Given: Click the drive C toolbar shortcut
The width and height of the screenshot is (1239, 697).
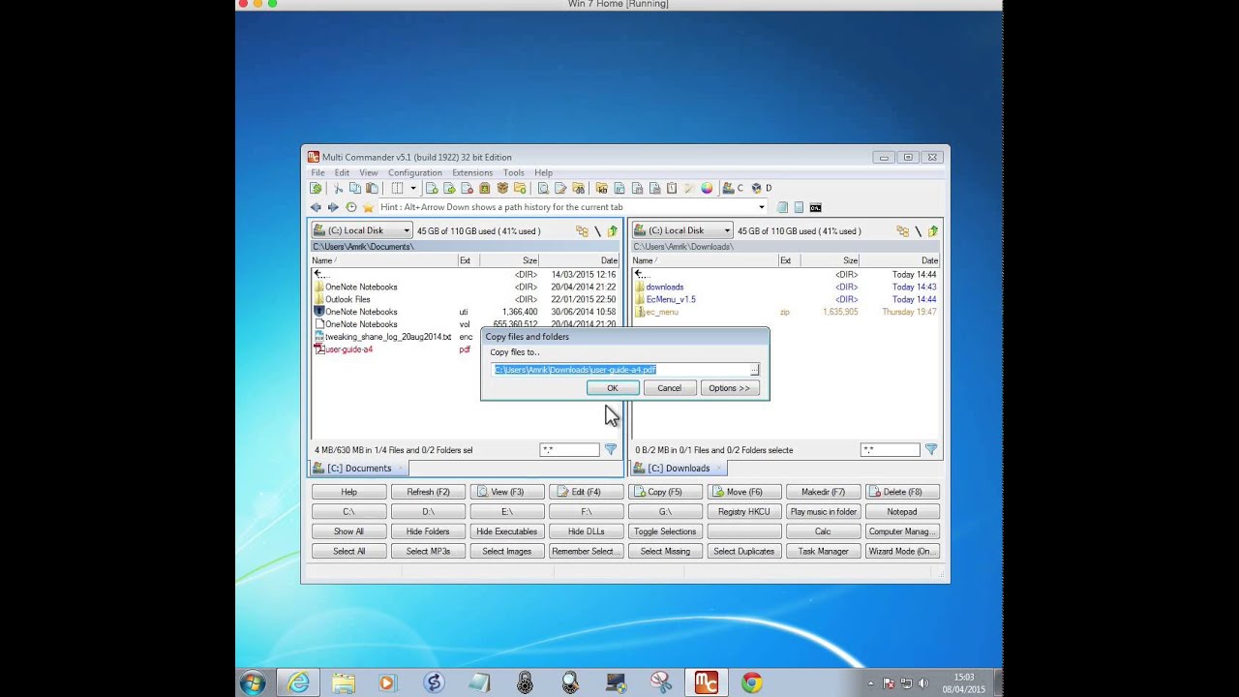Looking at the screenshot, I should click(x=733, y=188).
